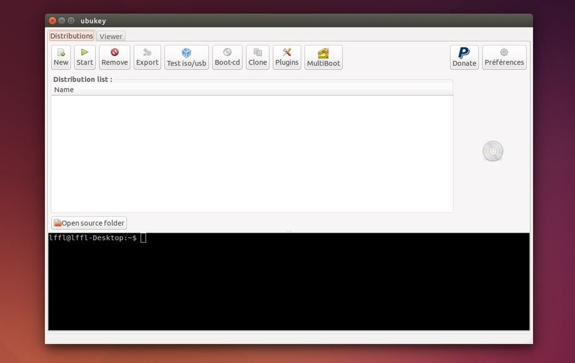575x363 pixels.
Task: Launch the MultiBoot tool
Action: [323, 54]
